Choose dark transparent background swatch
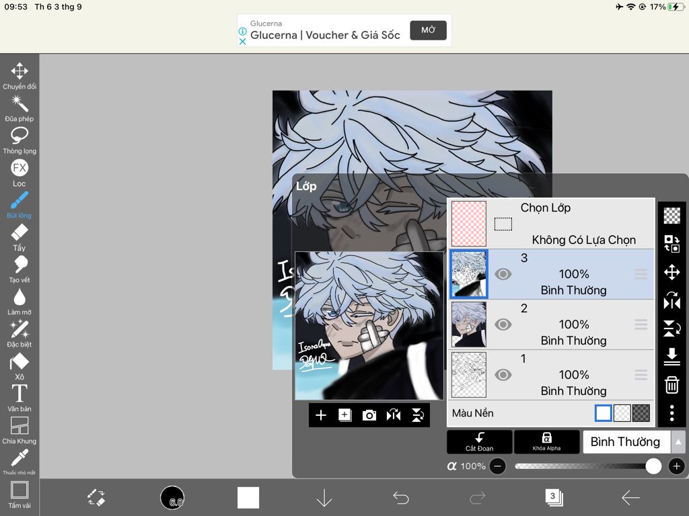This screenshot has height=516, width=689. pos(641,413)
